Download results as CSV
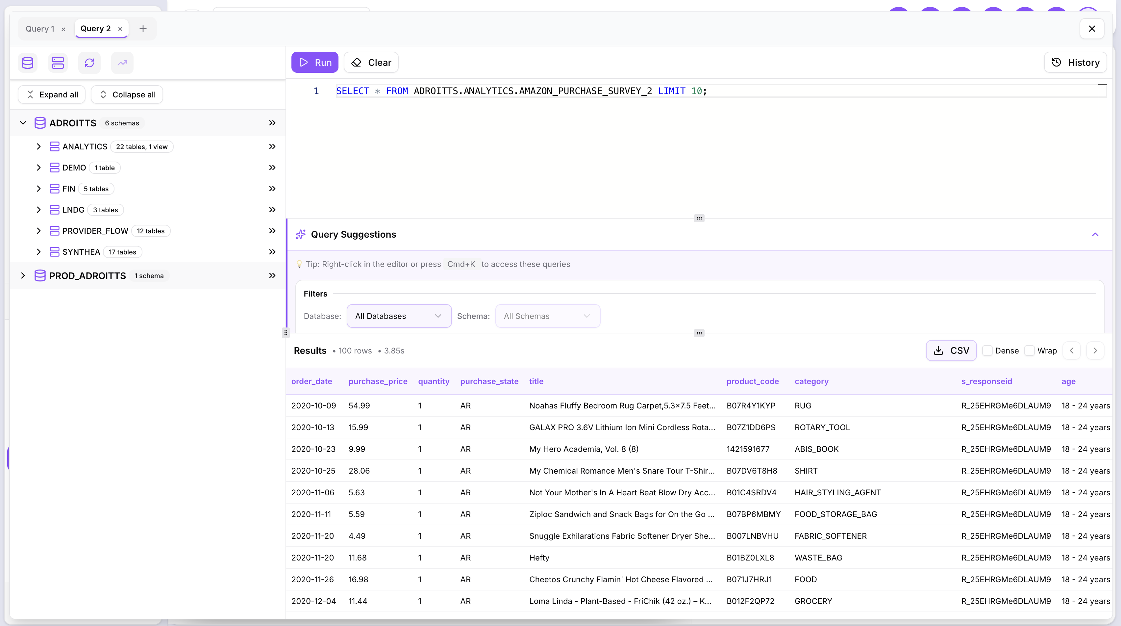 point(951,351)
